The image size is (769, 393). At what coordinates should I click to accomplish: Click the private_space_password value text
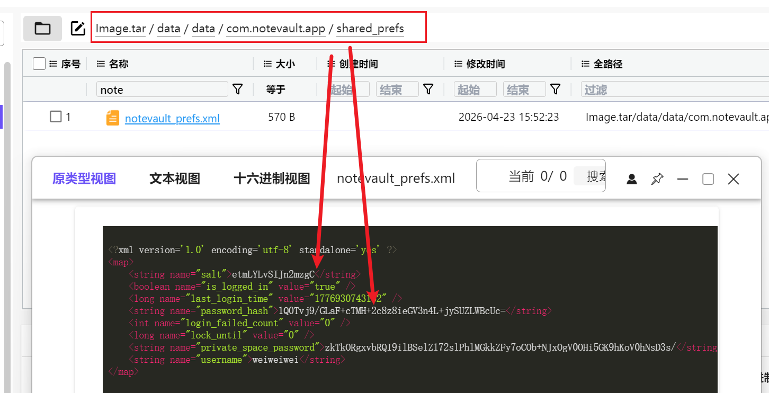500,347
